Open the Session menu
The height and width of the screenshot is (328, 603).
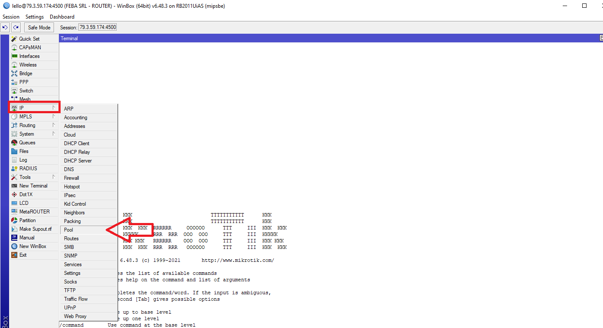[x=11, y=17]
